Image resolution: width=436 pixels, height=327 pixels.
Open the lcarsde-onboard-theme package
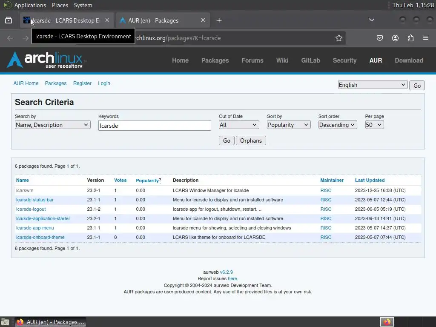(x=40, y=237)
